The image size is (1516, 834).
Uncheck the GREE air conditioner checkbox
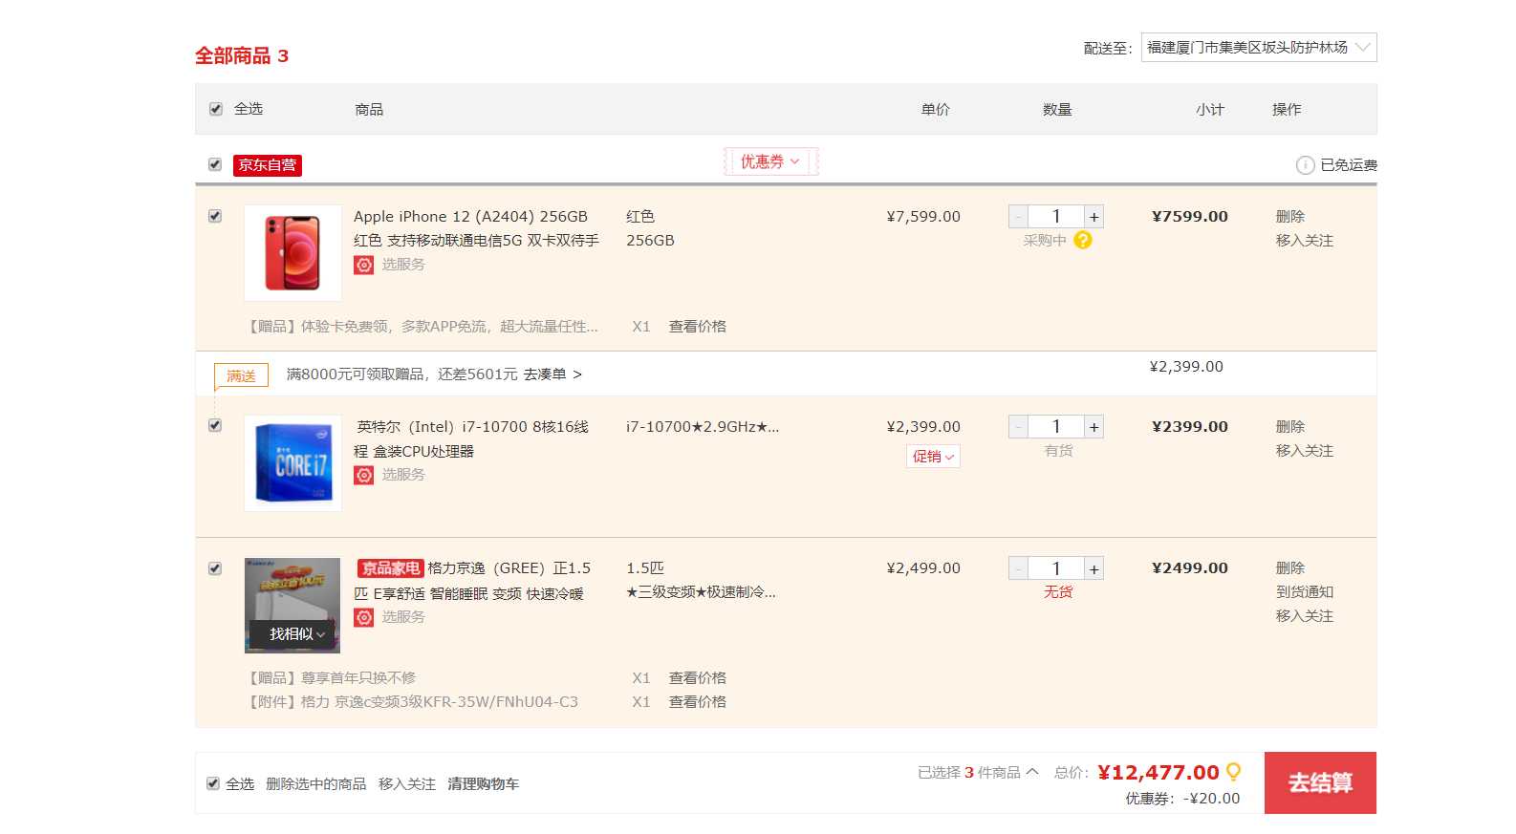pos(215,568)
